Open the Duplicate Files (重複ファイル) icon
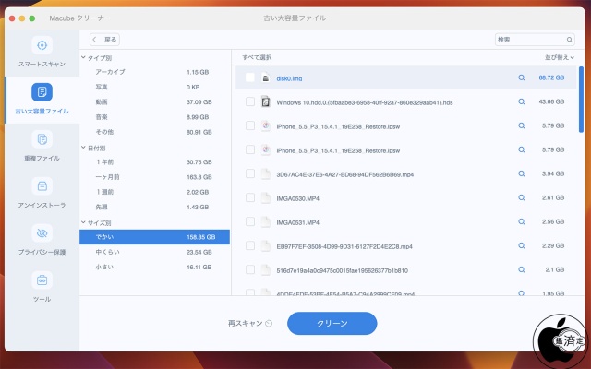This screenshot has height=369, width=591. 42,139
